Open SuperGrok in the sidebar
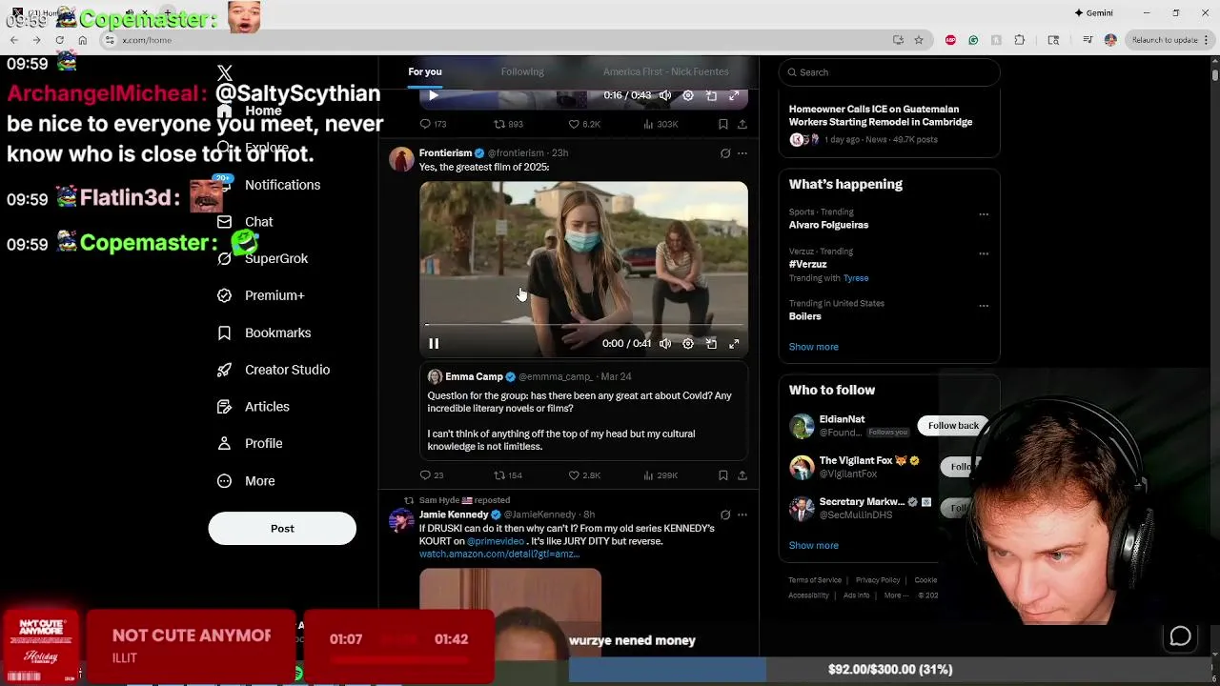The height and width of the screenshot is (686, 1220). coord(276,259)
